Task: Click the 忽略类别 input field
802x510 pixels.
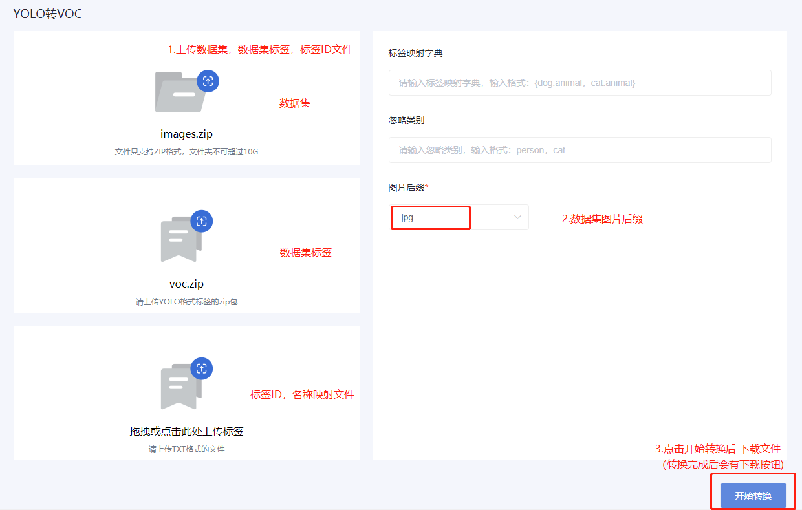Action: [x=580, y=149]
